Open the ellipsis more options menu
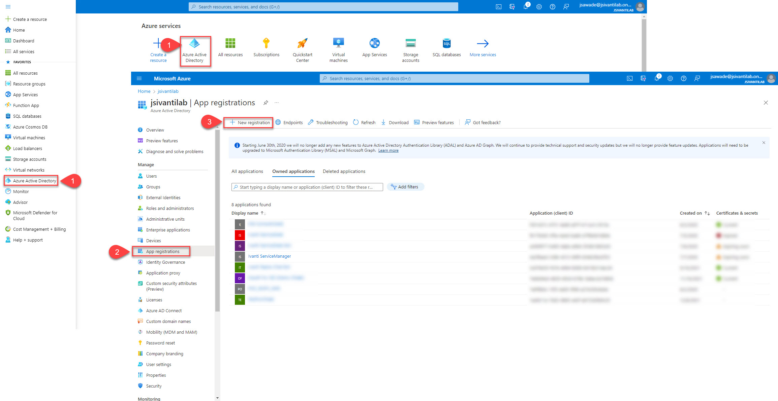The image size is (778, 401). (x=277, y=103)
